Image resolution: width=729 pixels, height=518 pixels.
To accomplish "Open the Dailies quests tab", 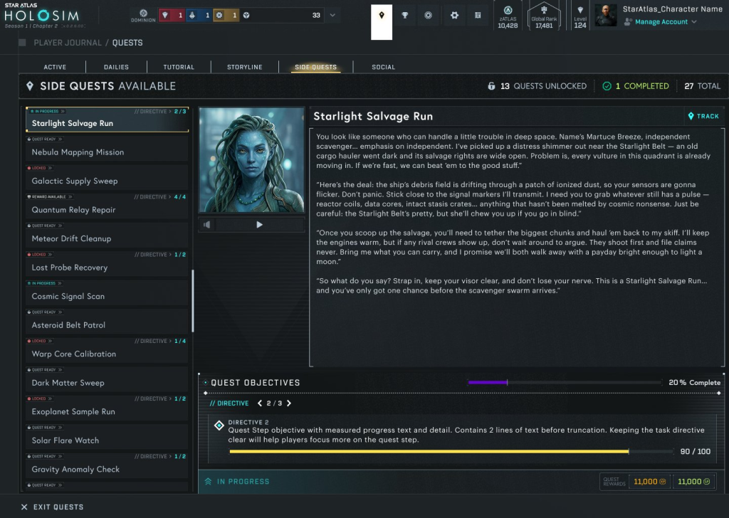I will point(116,66).
